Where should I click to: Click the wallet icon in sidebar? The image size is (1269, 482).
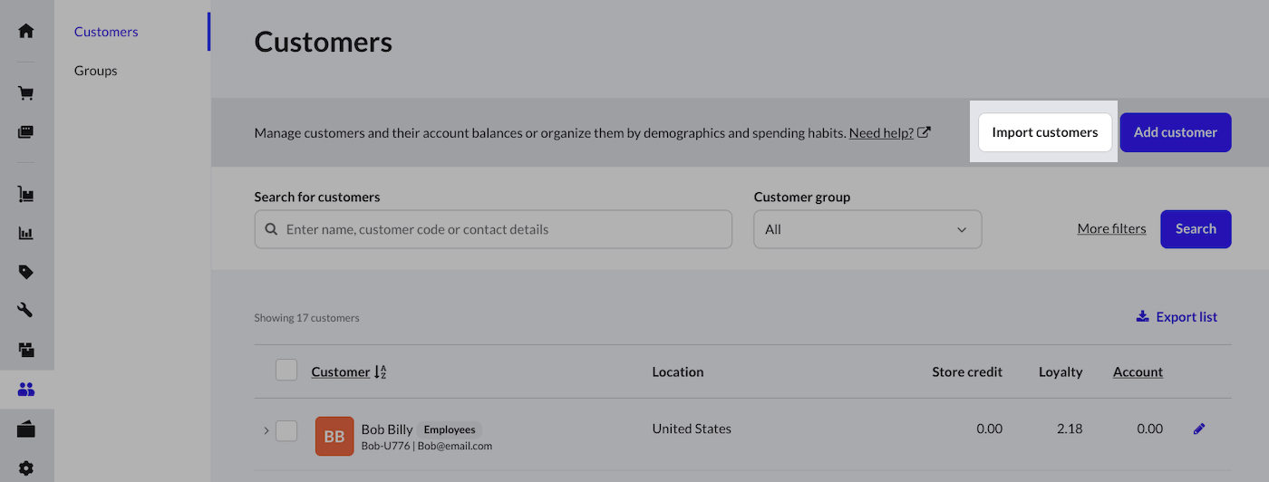[x=26, y=429]
